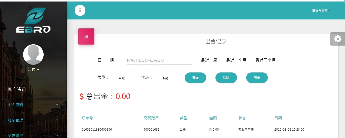Click the EBRO logo
Image resolution: width=345 pixels, height=138 pixels.
[33, 20]
